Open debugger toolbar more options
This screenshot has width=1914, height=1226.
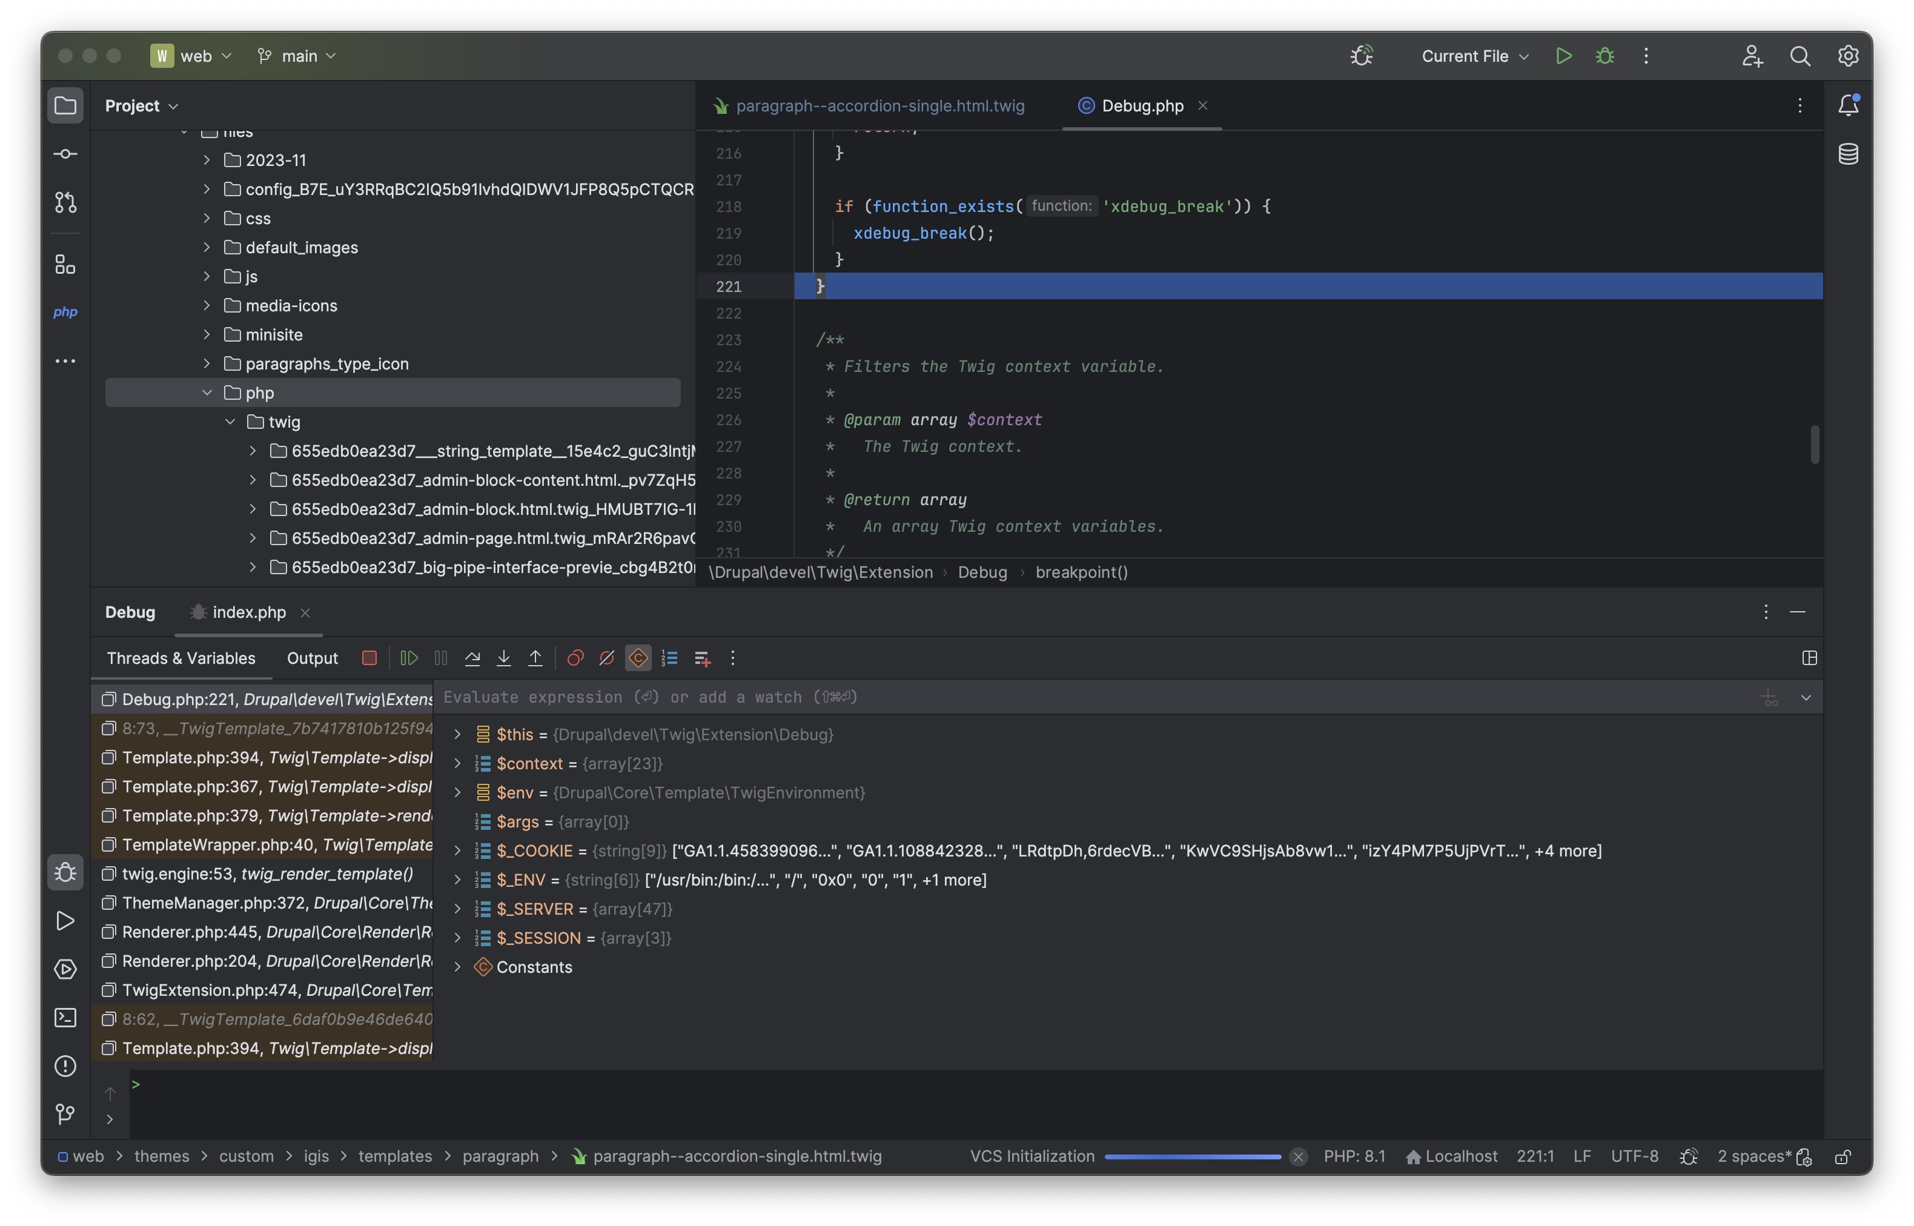[x=732, y=658]
